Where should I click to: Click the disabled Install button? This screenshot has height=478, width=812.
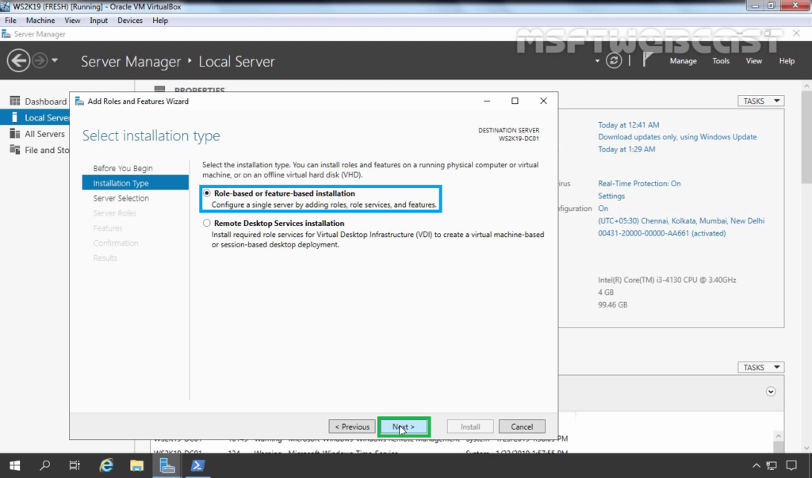(x=470, y=426)
